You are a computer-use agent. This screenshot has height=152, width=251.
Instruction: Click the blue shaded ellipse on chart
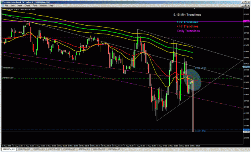tap(193, 80)
